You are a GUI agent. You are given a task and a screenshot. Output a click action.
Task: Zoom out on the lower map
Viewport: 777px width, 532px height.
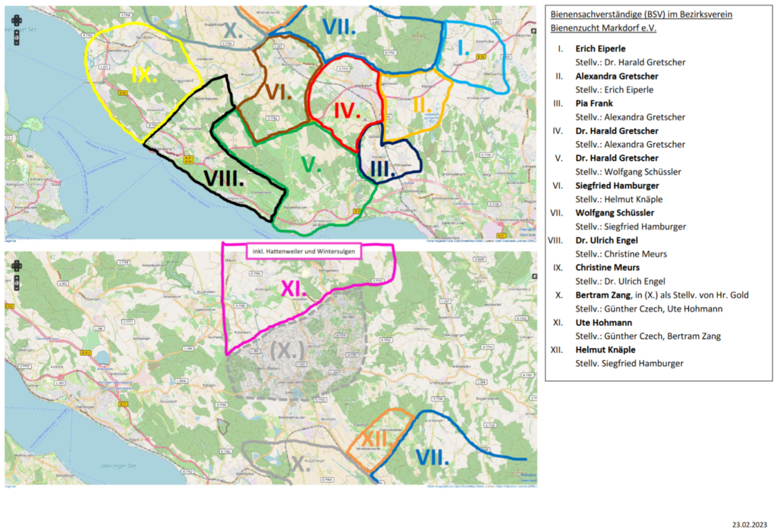(x=17, y=289)
